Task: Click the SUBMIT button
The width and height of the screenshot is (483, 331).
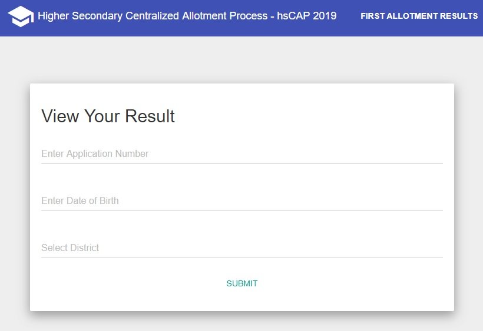Action: [x=242, y=283]
